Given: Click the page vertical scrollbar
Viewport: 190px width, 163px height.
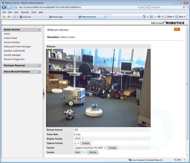Looking at the screenshot, I should tap(187, 84).
